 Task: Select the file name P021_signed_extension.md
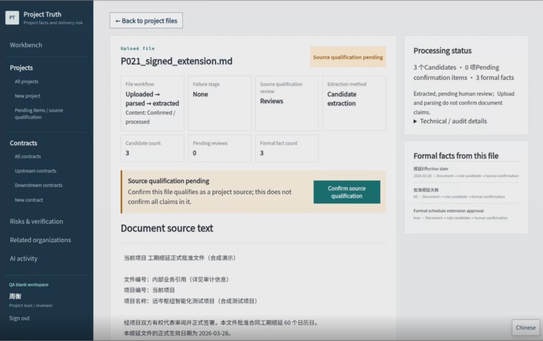pos(177,61)
